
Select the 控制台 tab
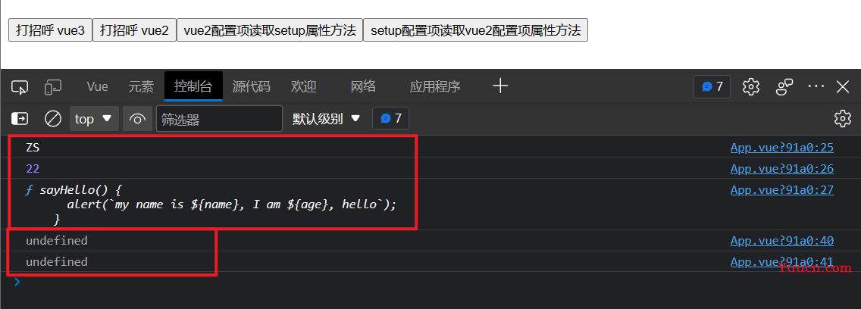tap(193, 86)
